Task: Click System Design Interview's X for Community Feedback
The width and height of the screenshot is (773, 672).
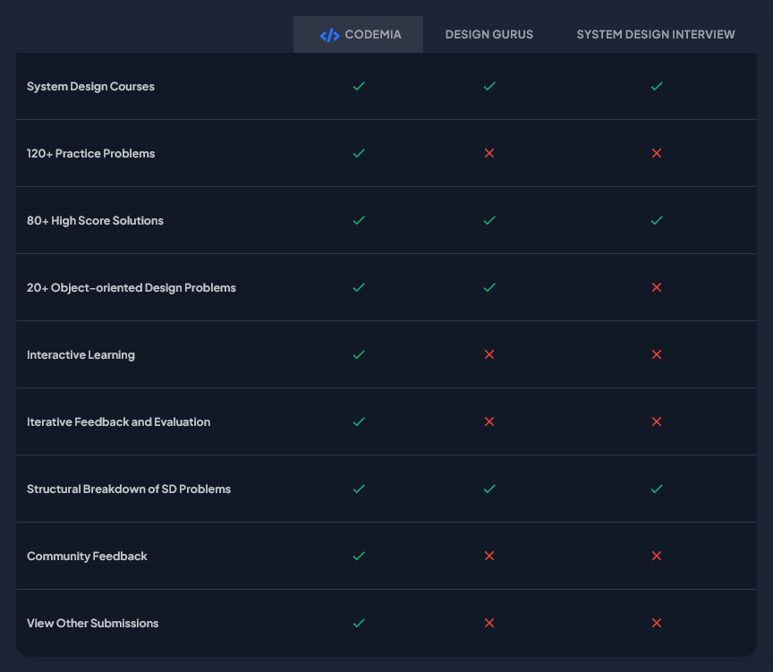Action: [x=657, y=557]
